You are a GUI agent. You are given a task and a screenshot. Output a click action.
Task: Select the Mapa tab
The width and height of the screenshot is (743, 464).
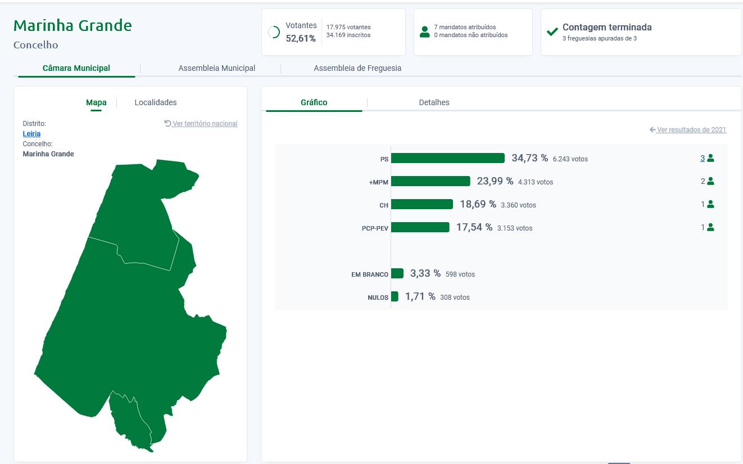96,102
